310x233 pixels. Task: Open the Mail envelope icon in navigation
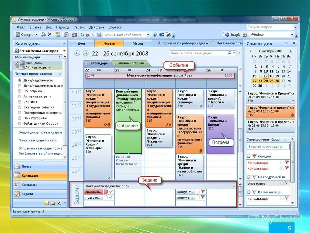[17, 166]
